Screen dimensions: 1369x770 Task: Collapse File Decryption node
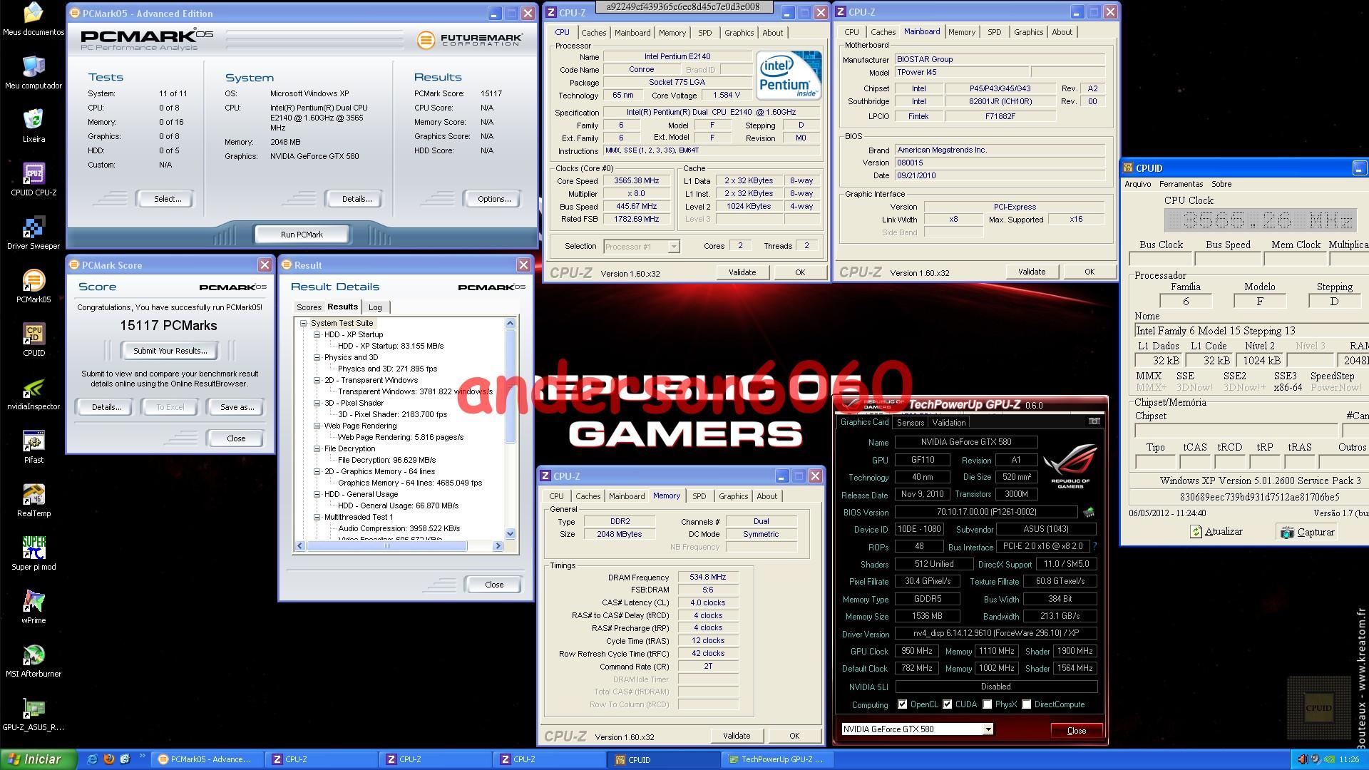click(x=317, y=448)
